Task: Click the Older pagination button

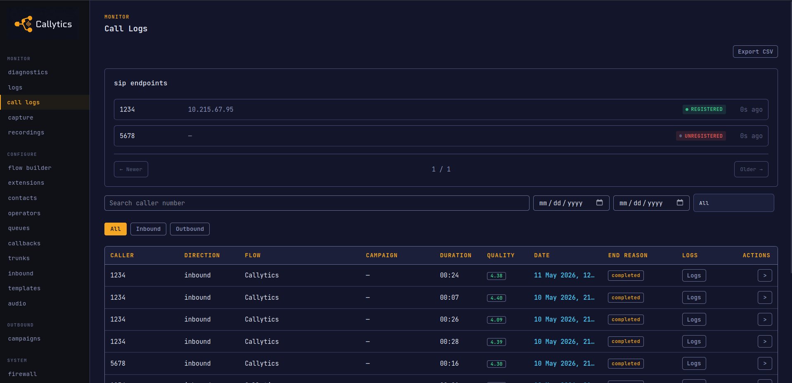Action: pos(751,169)
